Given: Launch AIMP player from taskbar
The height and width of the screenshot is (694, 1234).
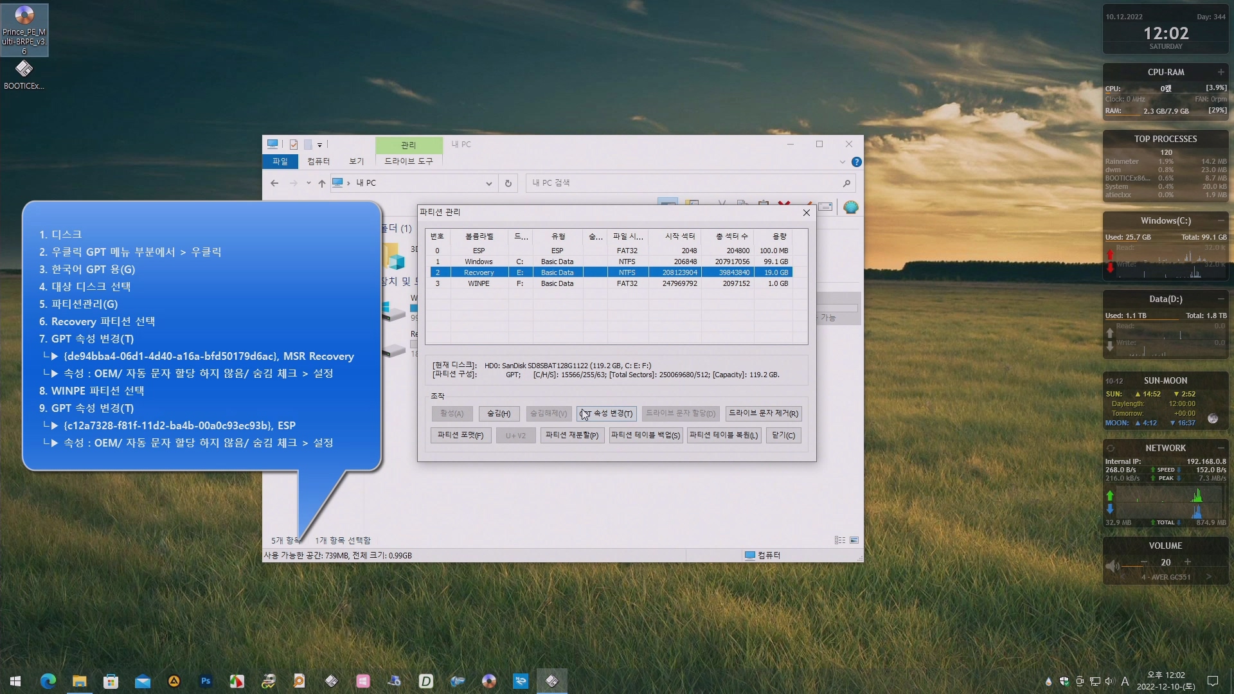Looking at the screenshot, I should pos(174,681).
